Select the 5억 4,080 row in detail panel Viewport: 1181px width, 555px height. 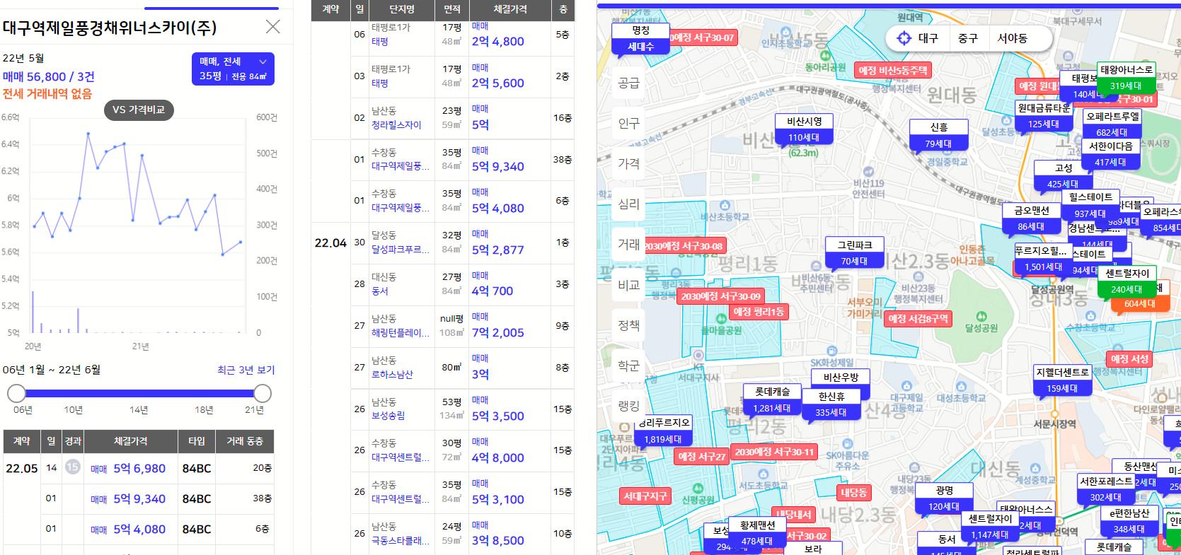(139, 529)
